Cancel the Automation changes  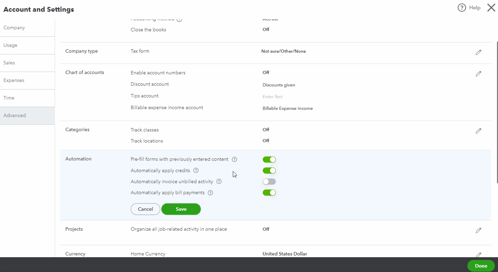pyautogui.click(x=145, y=209)
